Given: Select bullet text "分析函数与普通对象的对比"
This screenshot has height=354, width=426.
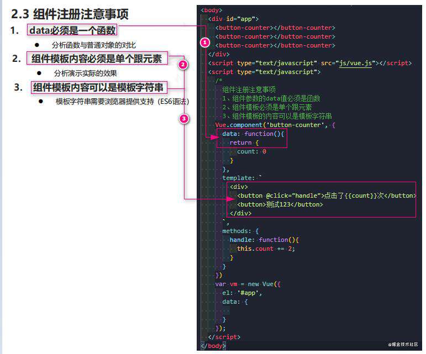Looking at the screenshot, I should click(x=94, y=45).
